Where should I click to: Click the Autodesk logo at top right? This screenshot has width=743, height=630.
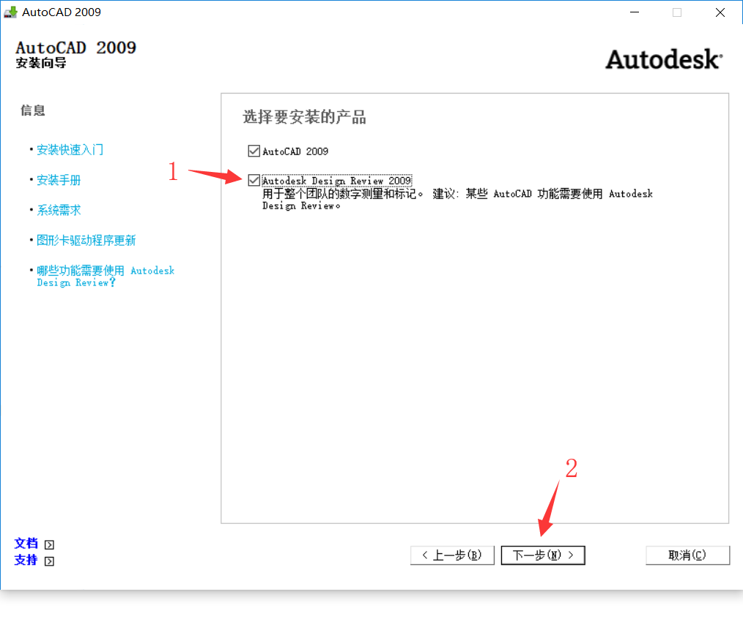click(x=663, y=59)
